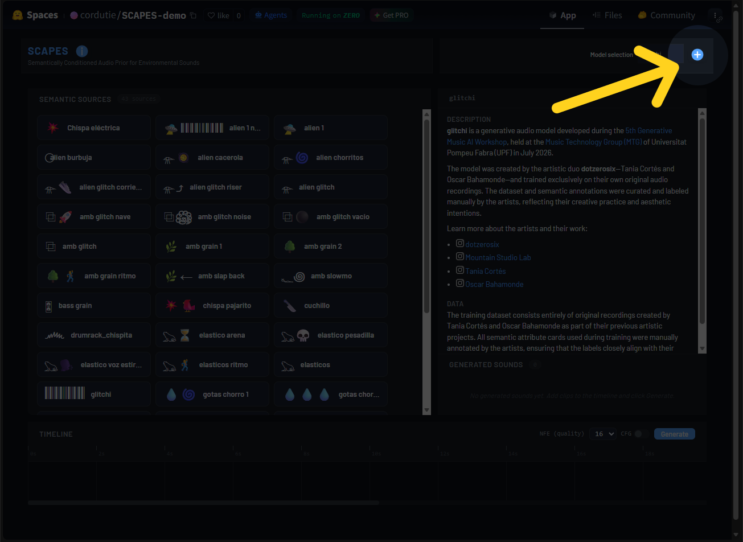Open the Community tab

[667, 15]
